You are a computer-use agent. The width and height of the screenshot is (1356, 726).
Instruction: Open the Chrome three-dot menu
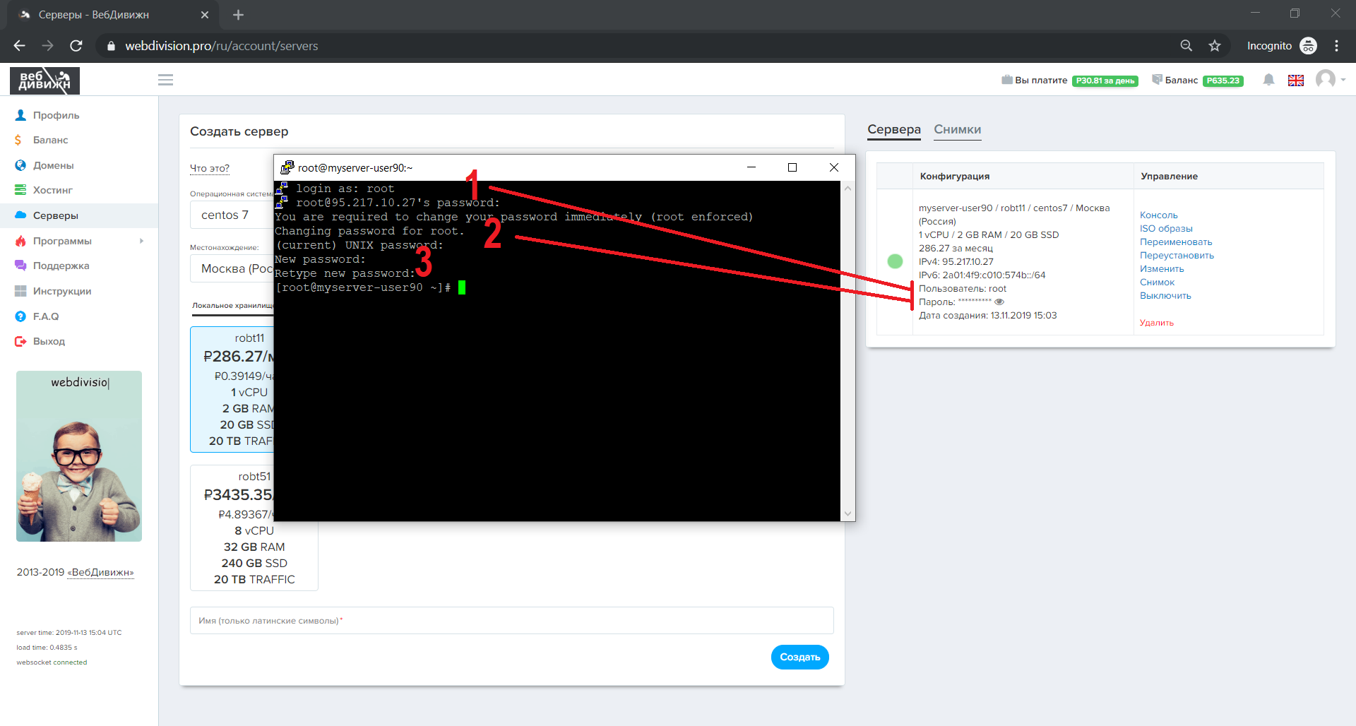[1336, 46]
